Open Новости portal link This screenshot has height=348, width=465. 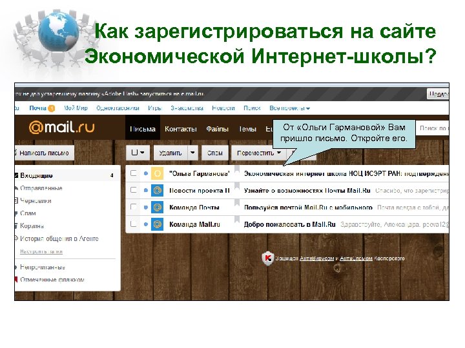pos(223,108)
